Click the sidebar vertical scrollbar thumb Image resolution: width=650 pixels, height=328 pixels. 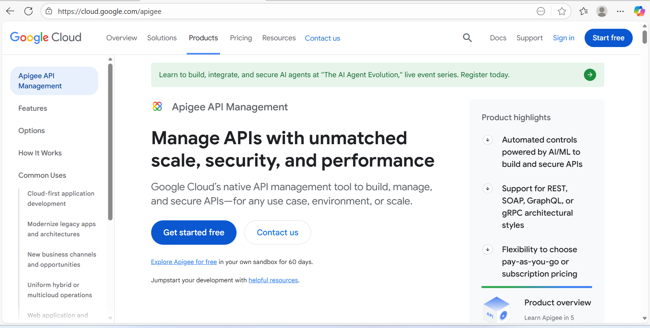click(x=110, y=142)
